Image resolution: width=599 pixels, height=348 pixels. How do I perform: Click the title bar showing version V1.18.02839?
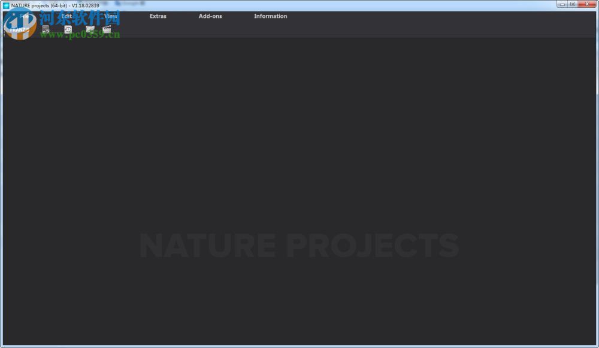coord(57,5)
